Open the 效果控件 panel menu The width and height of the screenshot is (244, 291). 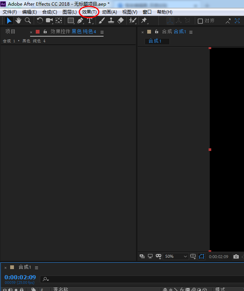coord(102,32)
